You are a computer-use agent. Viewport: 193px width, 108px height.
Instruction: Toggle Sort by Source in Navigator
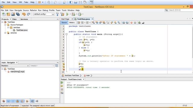[37, 101]
